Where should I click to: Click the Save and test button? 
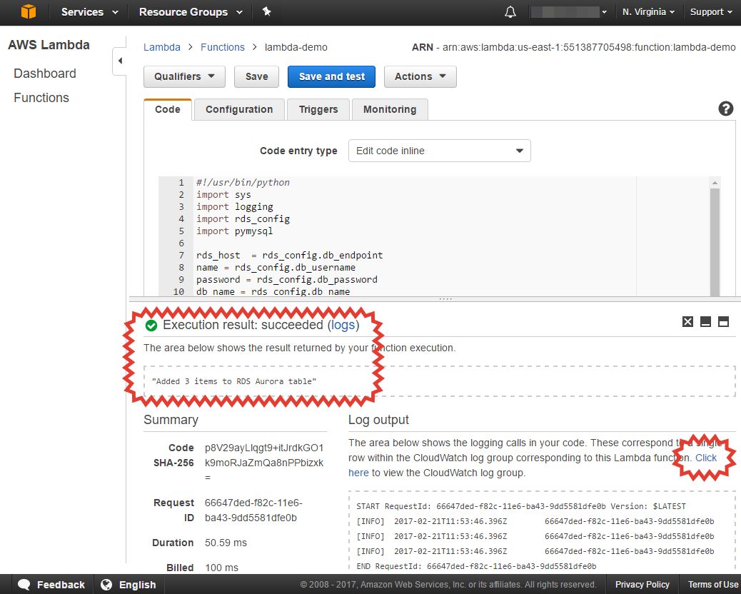click(x=331, y=76)
